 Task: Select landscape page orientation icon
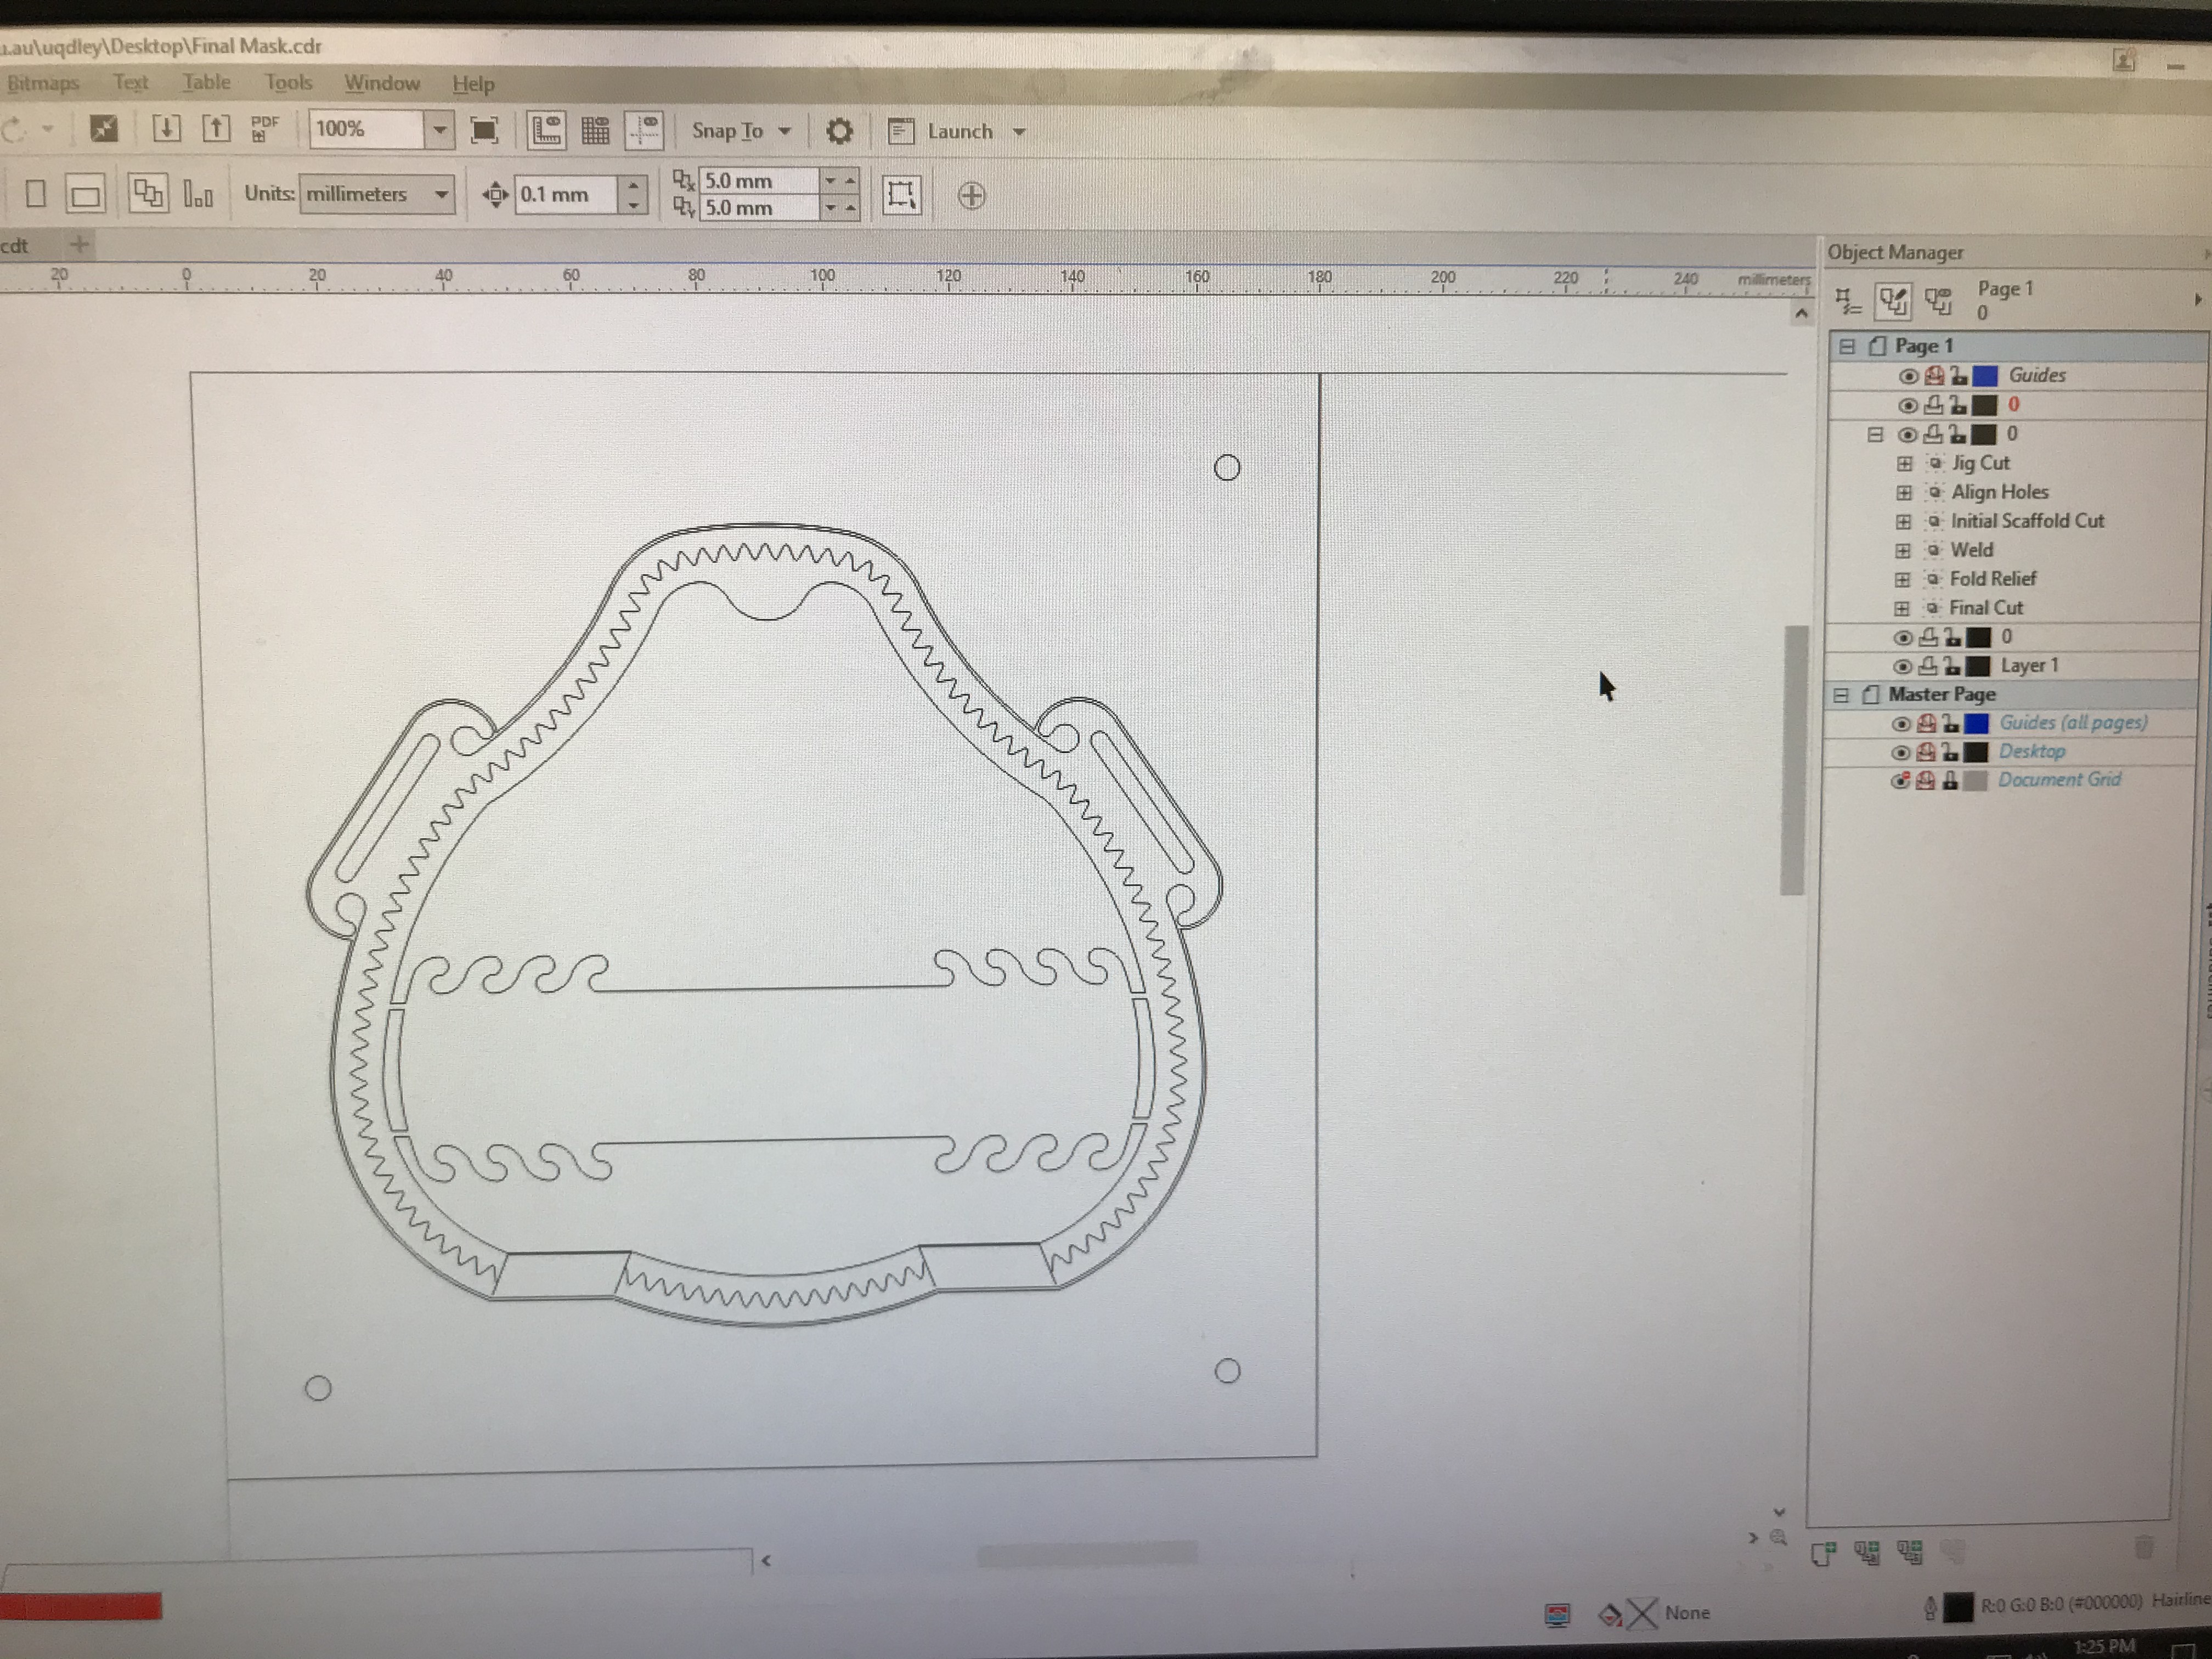[x=85, y=194]
